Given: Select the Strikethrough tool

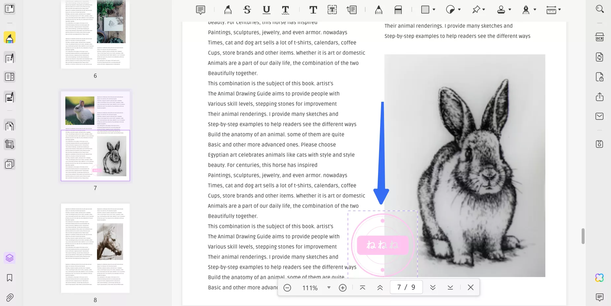Looking at the screenshot, I should pyautogui.click(x=247, y=10).
